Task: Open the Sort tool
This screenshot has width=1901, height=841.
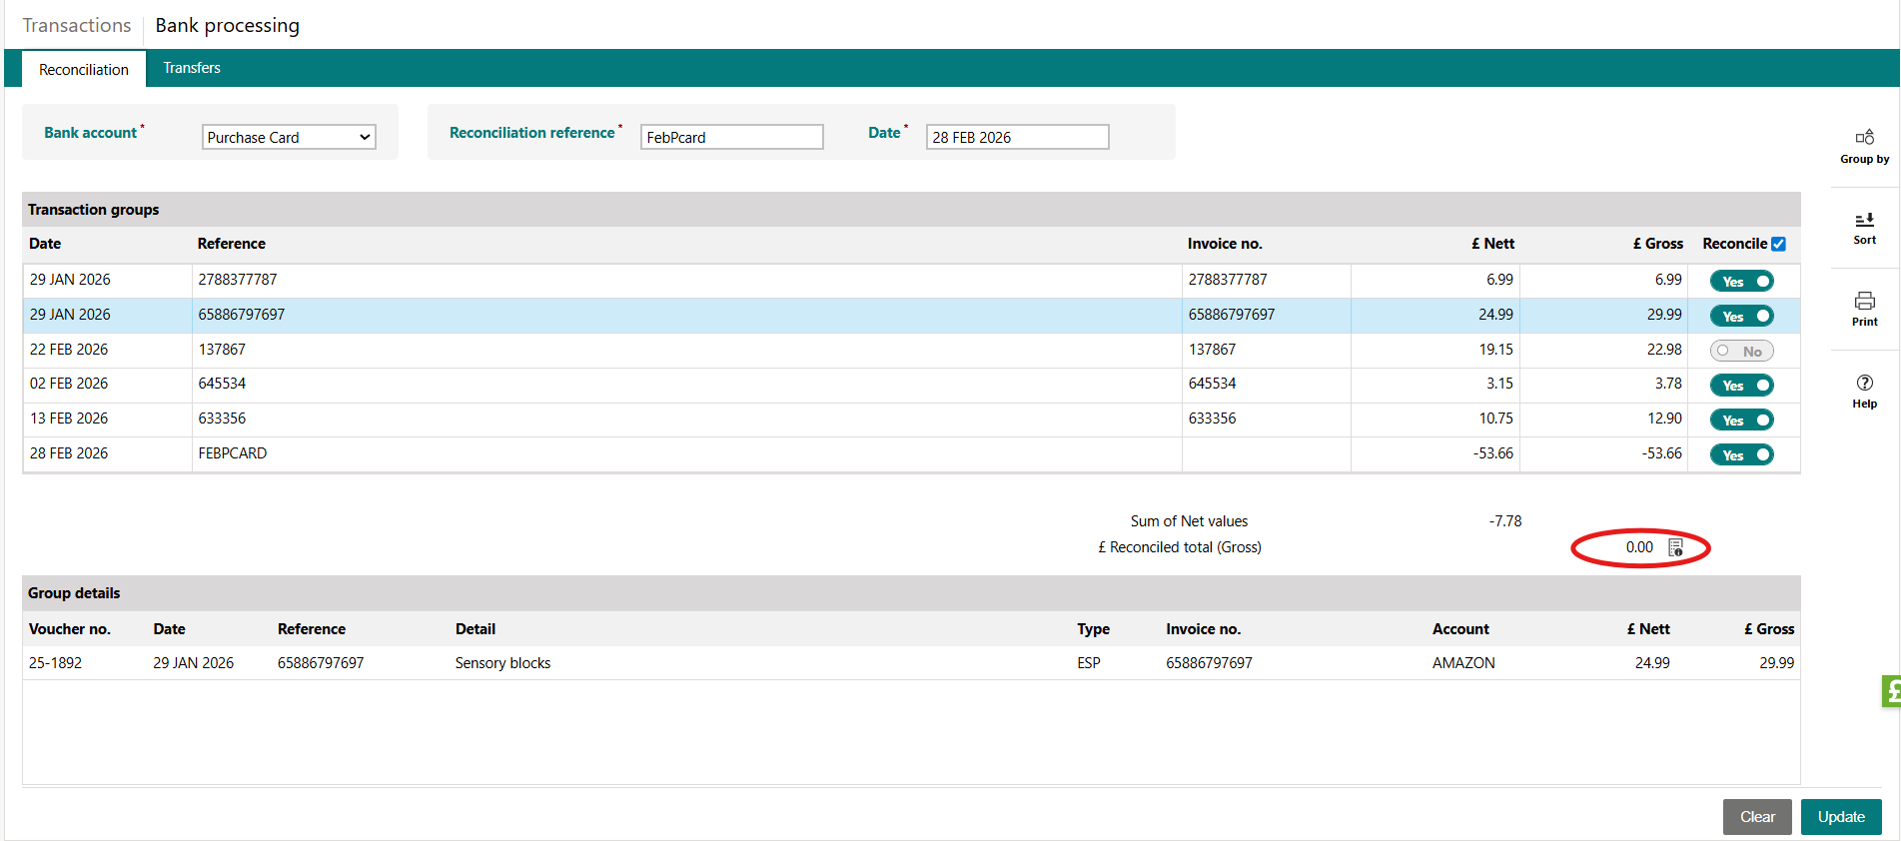Action: click(x=1864, y=228)
